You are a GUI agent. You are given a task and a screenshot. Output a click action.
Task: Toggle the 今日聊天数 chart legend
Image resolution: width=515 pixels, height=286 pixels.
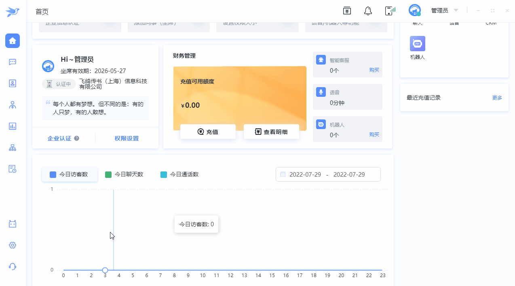point(125,175)
